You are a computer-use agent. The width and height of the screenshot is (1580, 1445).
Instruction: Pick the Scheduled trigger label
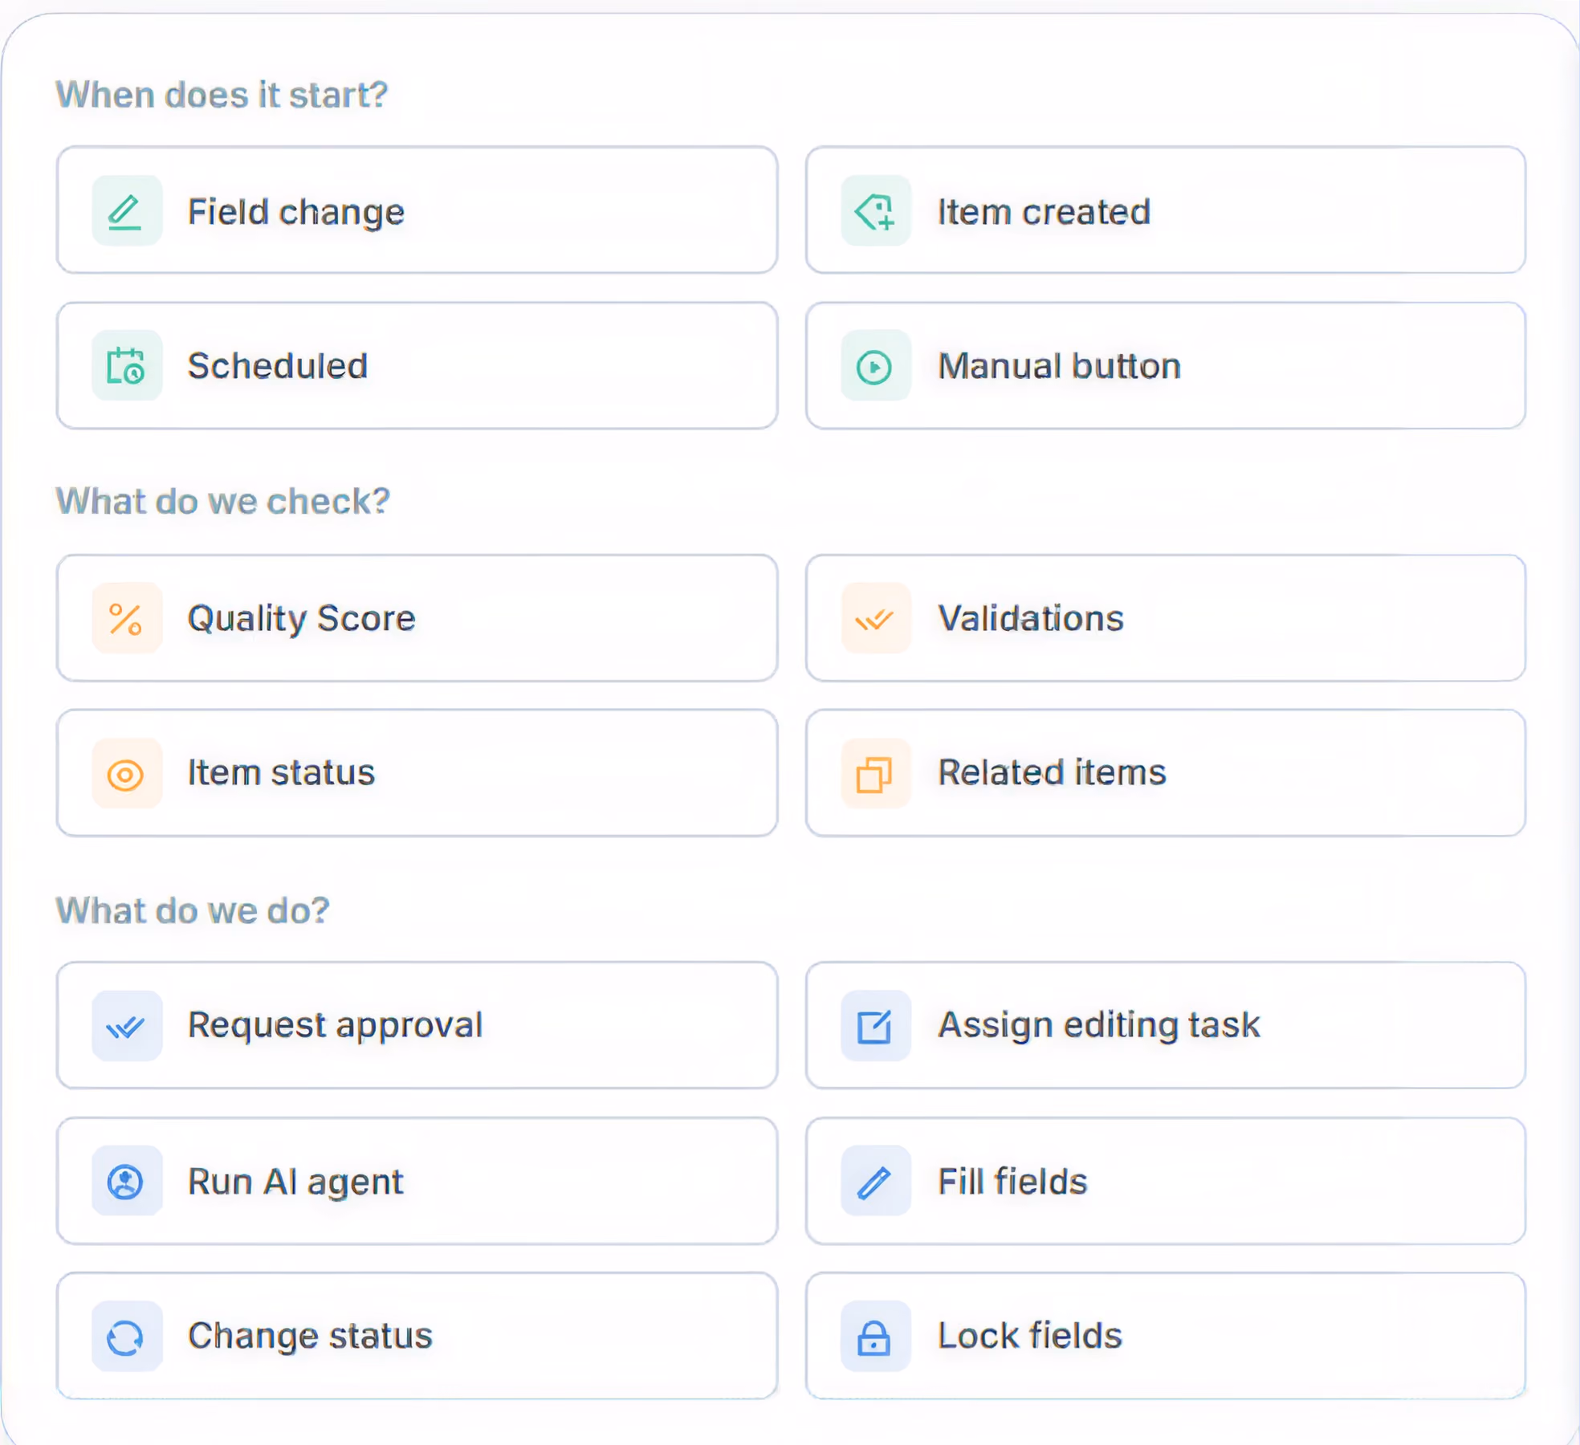pyautogui.click(x=277, y=366)
